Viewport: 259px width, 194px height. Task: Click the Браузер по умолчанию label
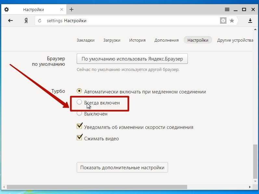(x=48, y=61)
